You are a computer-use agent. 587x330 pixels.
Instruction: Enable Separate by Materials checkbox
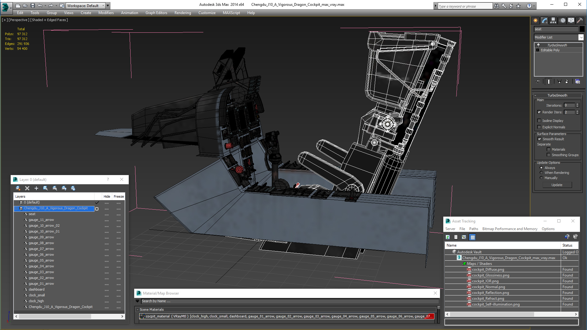pyautogui.click(x=549, y=149)
